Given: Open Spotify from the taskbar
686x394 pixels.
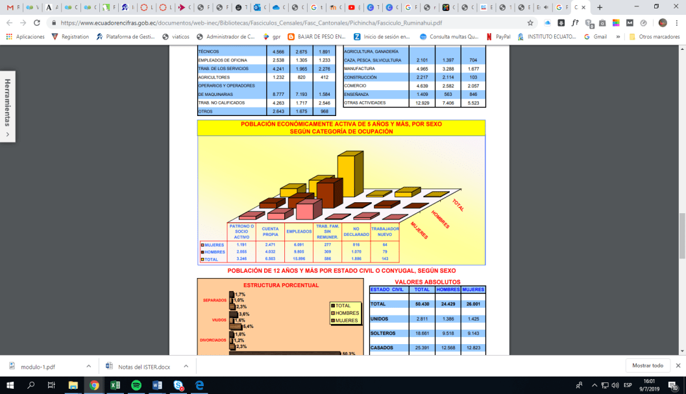Looking at the screenshot, I should click(x=136, y=385).
